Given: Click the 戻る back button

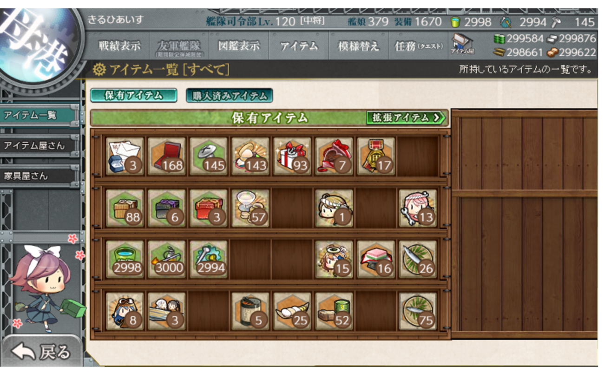Looking at the screenshot, I should click(41, 352).
